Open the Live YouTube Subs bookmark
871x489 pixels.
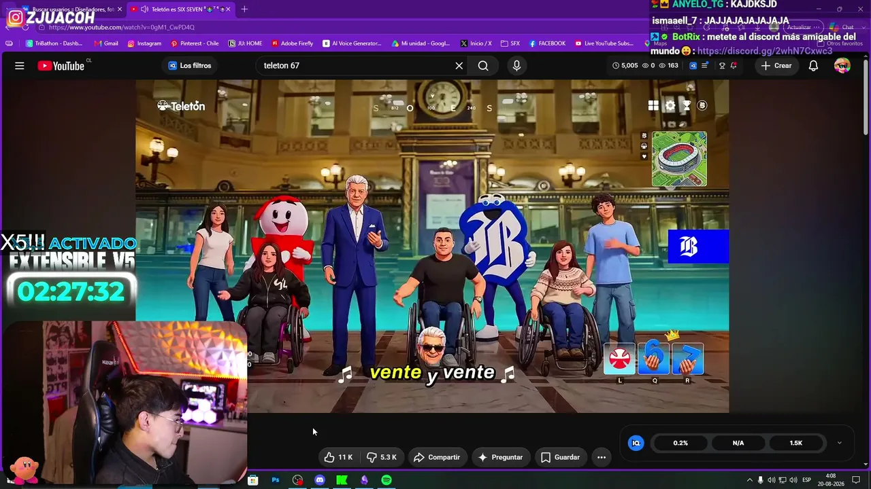[604, 43]
